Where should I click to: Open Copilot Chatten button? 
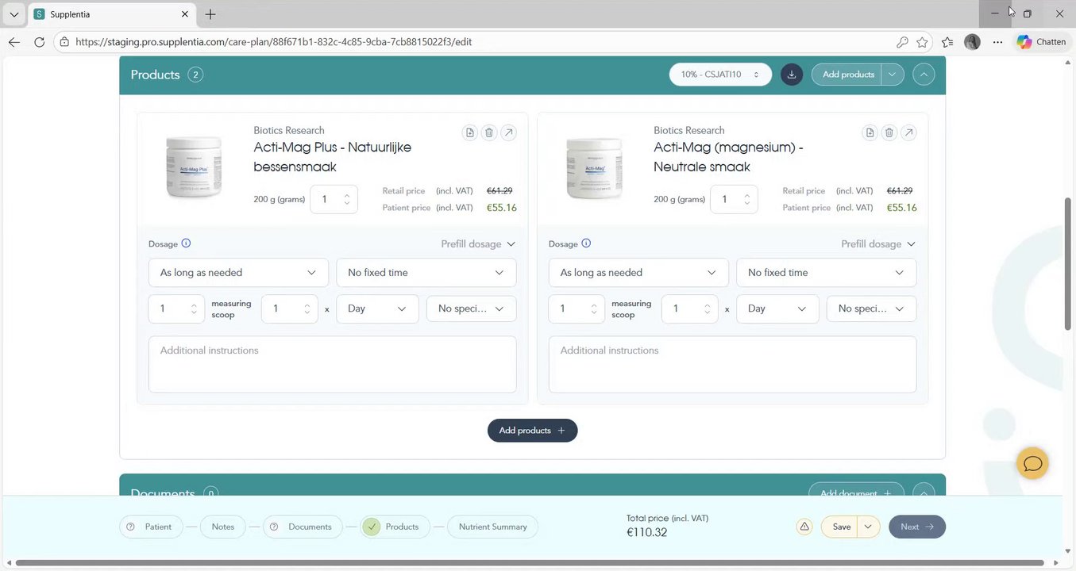[x=1041, y=42]
